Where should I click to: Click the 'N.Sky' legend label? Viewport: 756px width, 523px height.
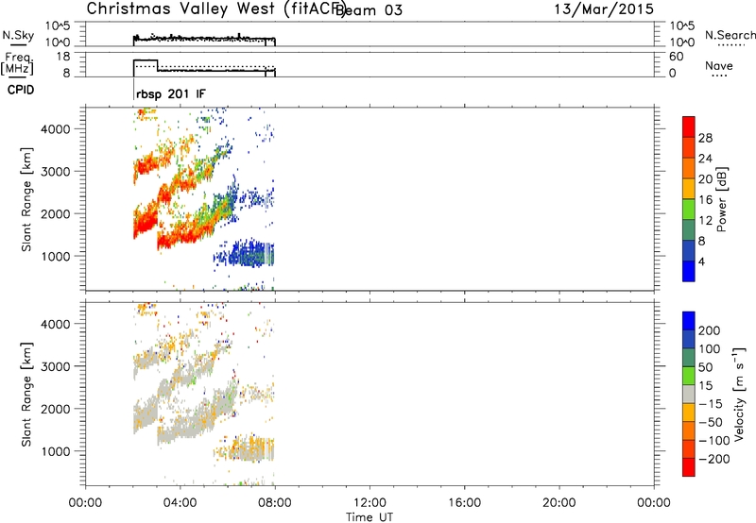point(18,35)
